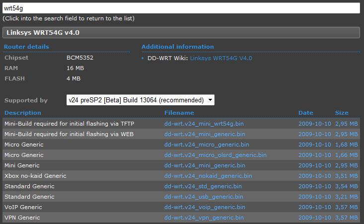The image size is (364, 224).
Task: Download dd-wrt.v24_micro_olsrd_generic.bin
Action: 215,155
